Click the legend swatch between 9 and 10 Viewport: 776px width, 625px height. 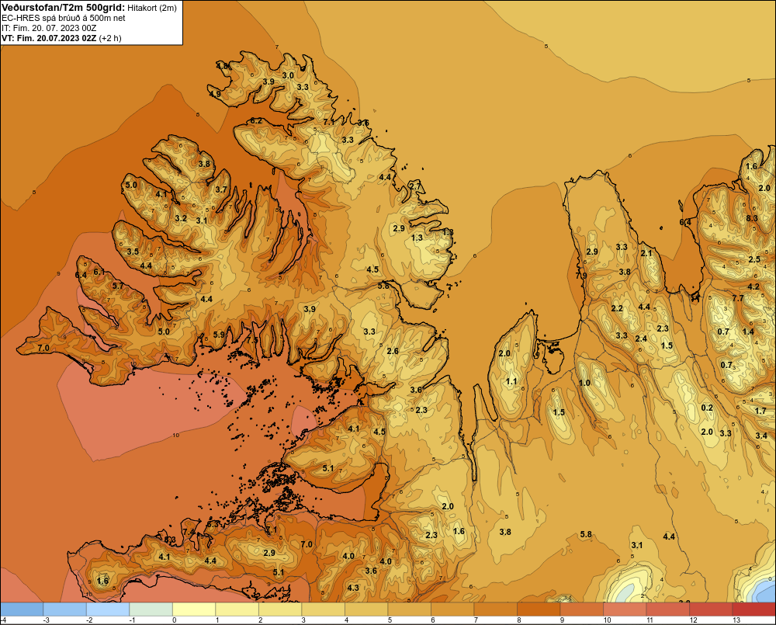[x=581, y=609]
